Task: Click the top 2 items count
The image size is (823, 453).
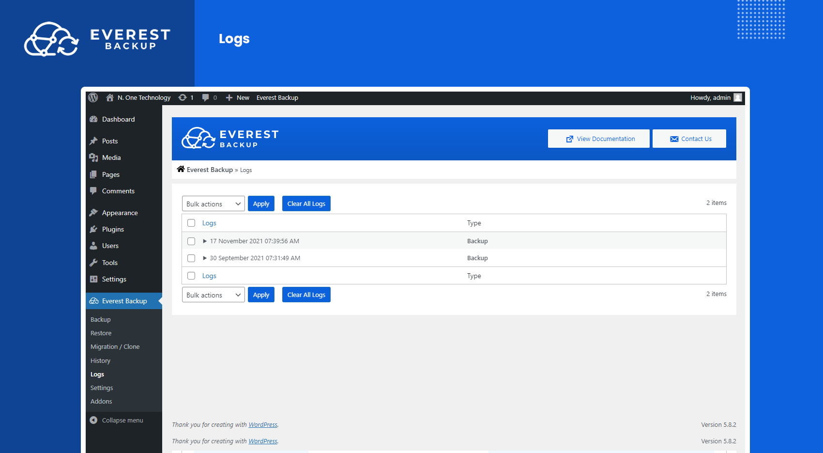Action: click(716, 203)
